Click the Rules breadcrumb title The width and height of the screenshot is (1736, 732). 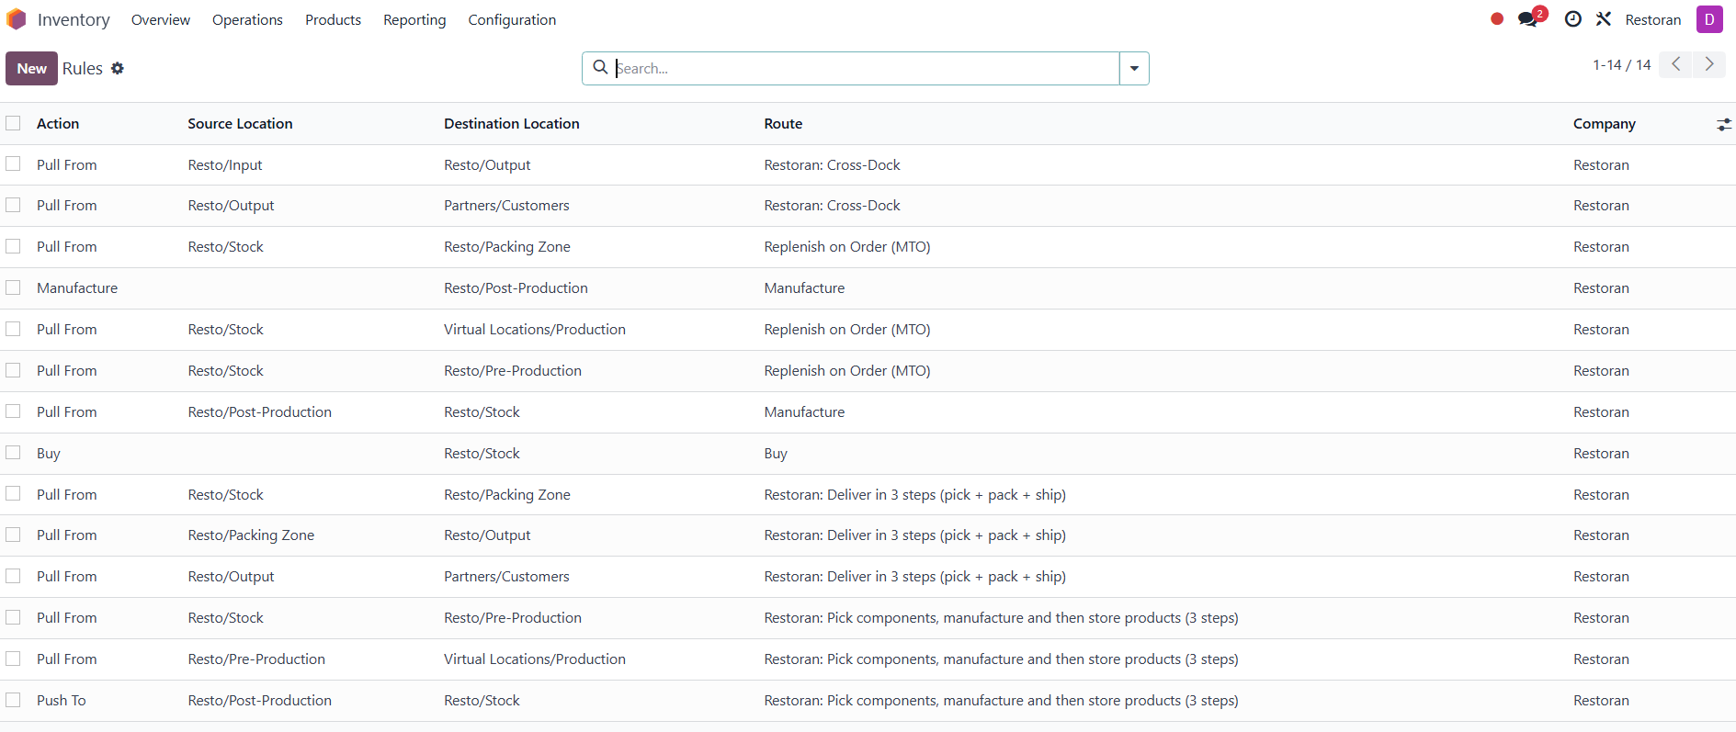click(83, 69)
